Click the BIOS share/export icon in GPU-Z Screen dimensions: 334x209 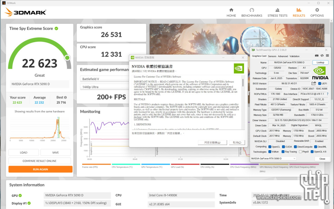point(314,83)
